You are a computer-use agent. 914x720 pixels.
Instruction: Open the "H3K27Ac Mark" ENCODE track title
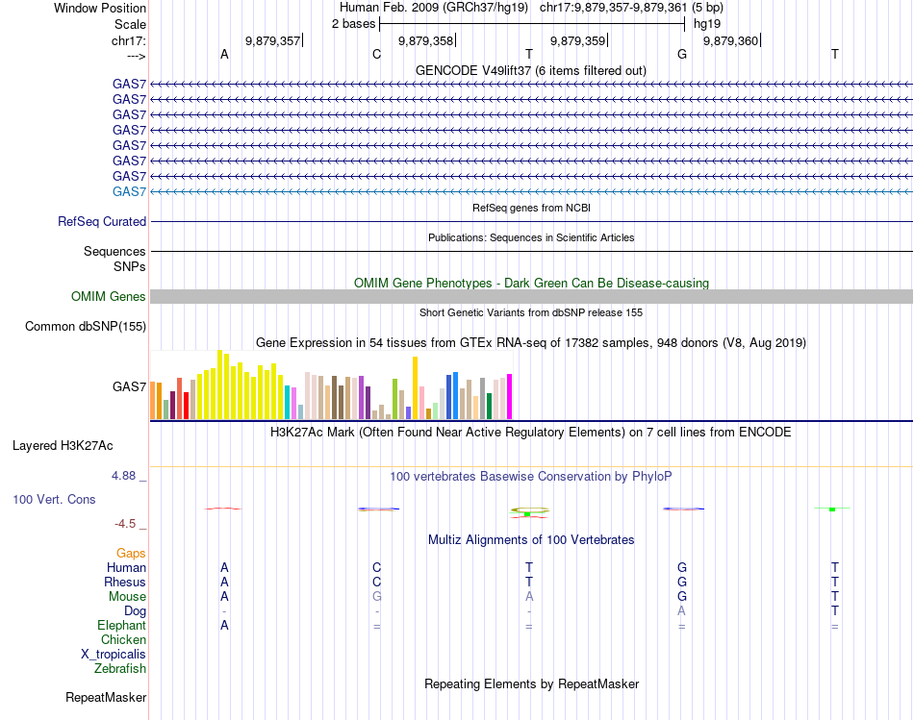click(531, 433)
